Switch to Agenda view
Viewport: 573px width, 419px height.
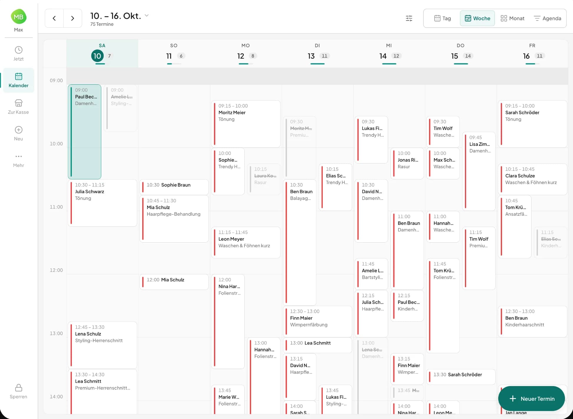click(547, 18)
